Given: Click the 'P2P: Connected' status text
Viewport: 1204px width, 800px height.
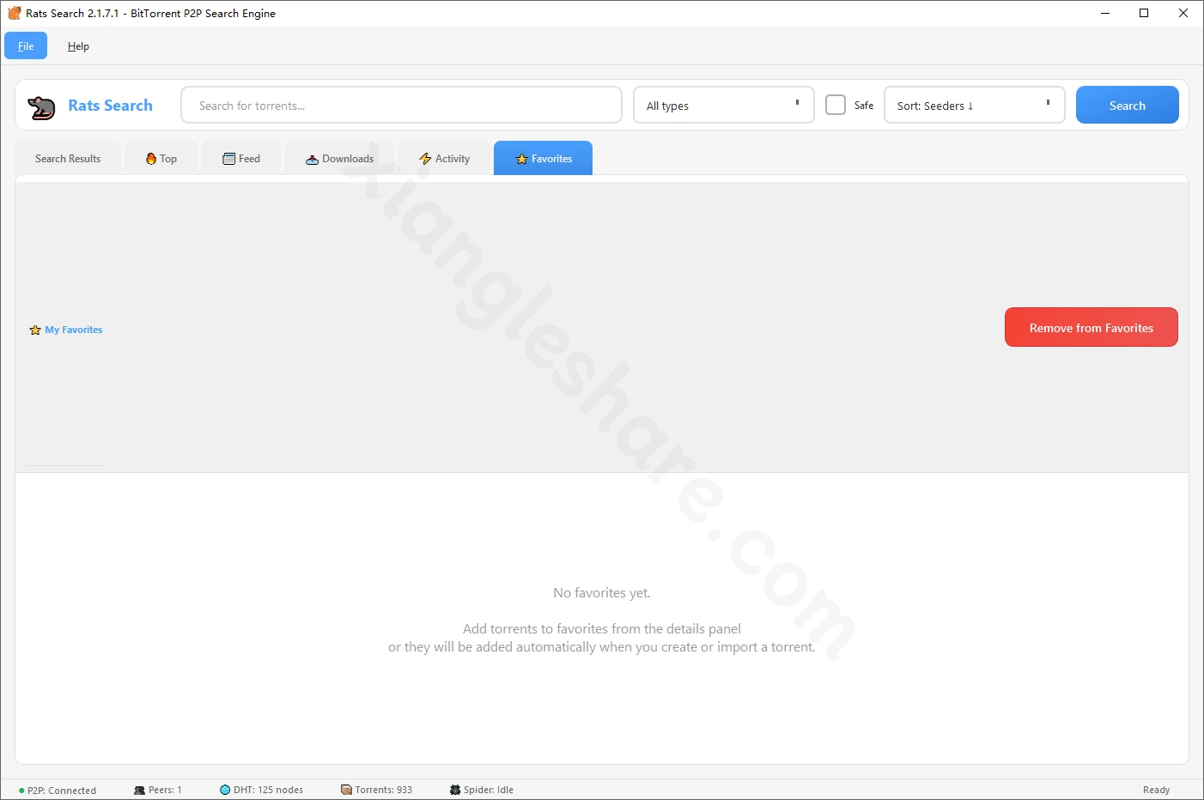Looking at the screenshot, I should (62, 791).
